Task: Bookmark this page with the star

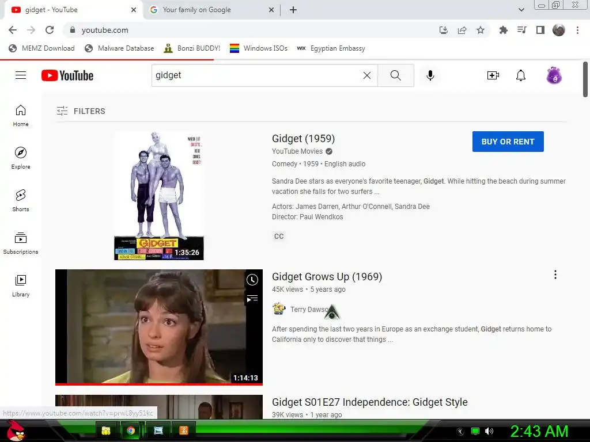Action: coord(481,30)
